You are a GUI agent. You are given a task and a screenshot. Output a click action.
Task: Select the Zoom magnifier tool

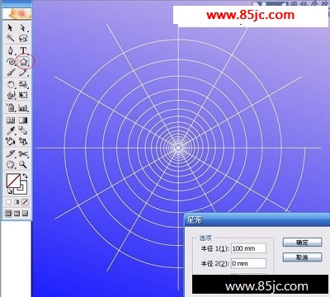pos(23,164)
